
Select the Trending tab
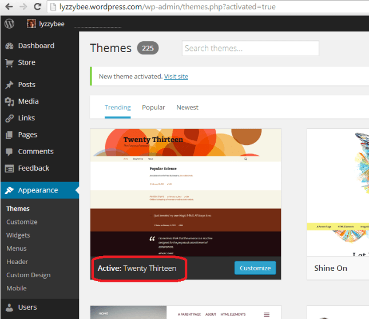117,107
